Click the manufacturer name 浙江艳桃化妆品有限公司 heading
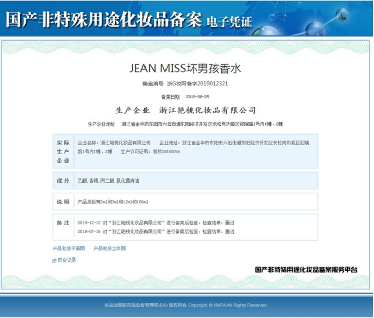374x318 pixels. [x=207, y=110]
